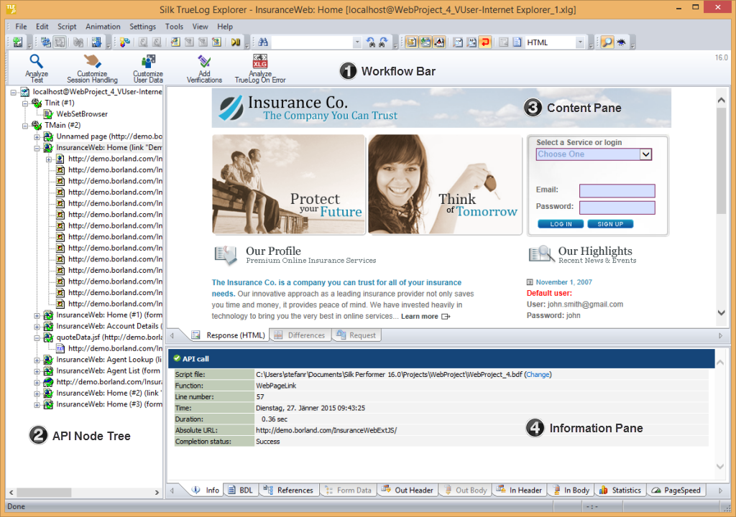Switch to the Differences tab
The image size is (736, 517).
[x=300, y=335]
